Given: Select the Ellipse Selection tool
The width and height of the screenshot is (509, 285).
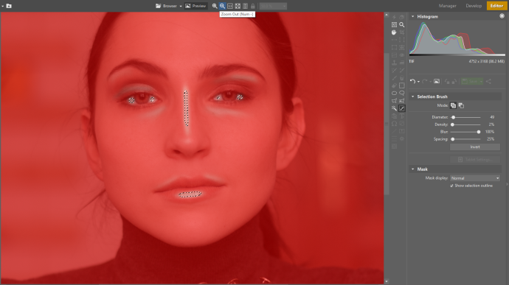Looking at the screenshot, I should tap(394, 93).
